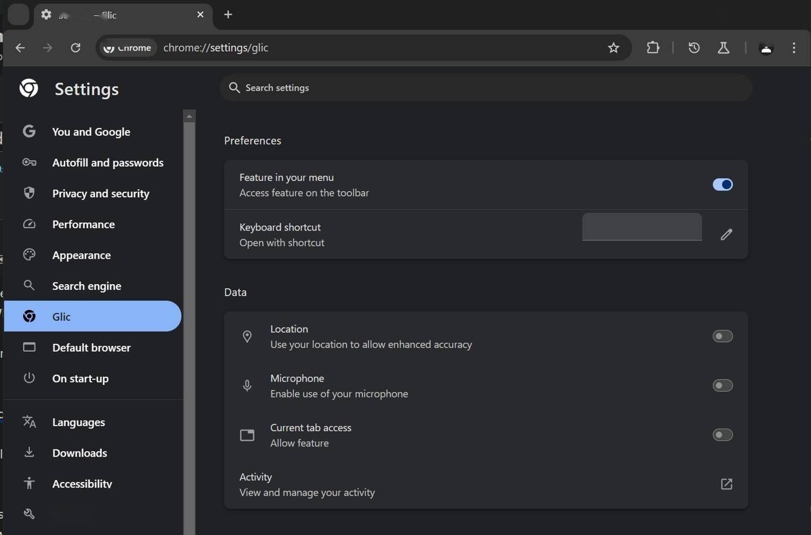Click the keyboard shortcut input box

[x=642, y=227]
